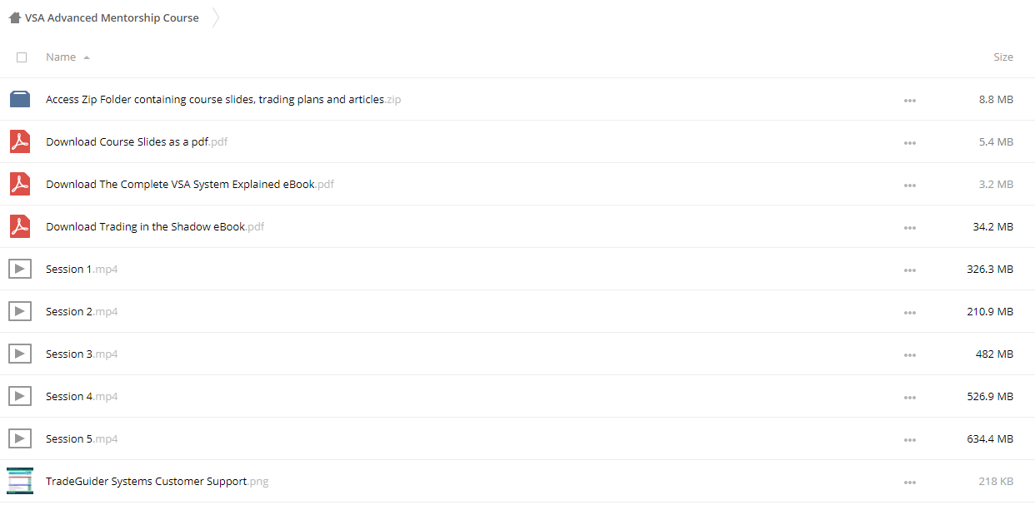Open Download Trading in the Shadow eBook.pdf
Image resolution: width=1035 pixels, height=505 pixels.
point(155,226)
